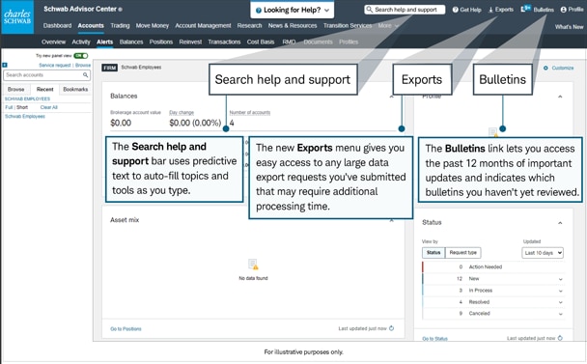Viewport: 587px width, 364px height.
Task: Open the Last 10 days dropdown
Action: 543,253
